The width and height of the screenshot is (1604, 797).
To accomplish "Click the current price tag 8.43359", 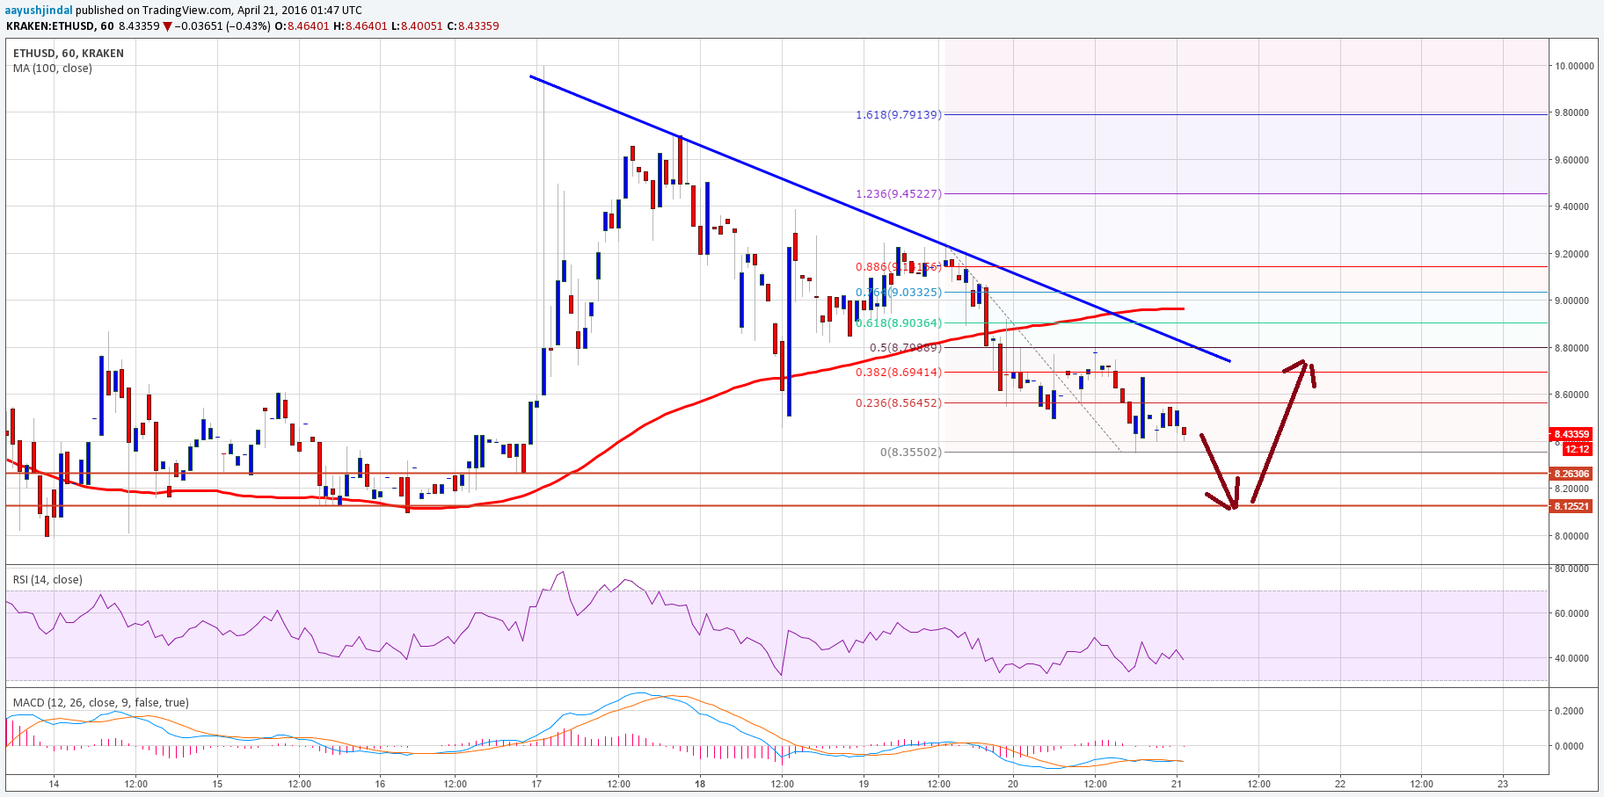I will 1571,434.
